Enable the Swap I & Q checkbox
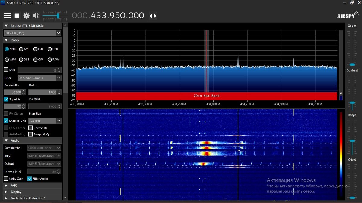This screenshot has height=203, width=362. pos(30,134)
